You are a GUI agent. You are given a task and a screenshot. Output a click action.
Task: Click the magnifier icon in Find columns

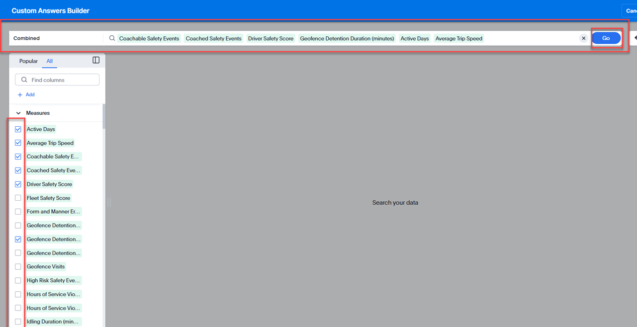24,80
